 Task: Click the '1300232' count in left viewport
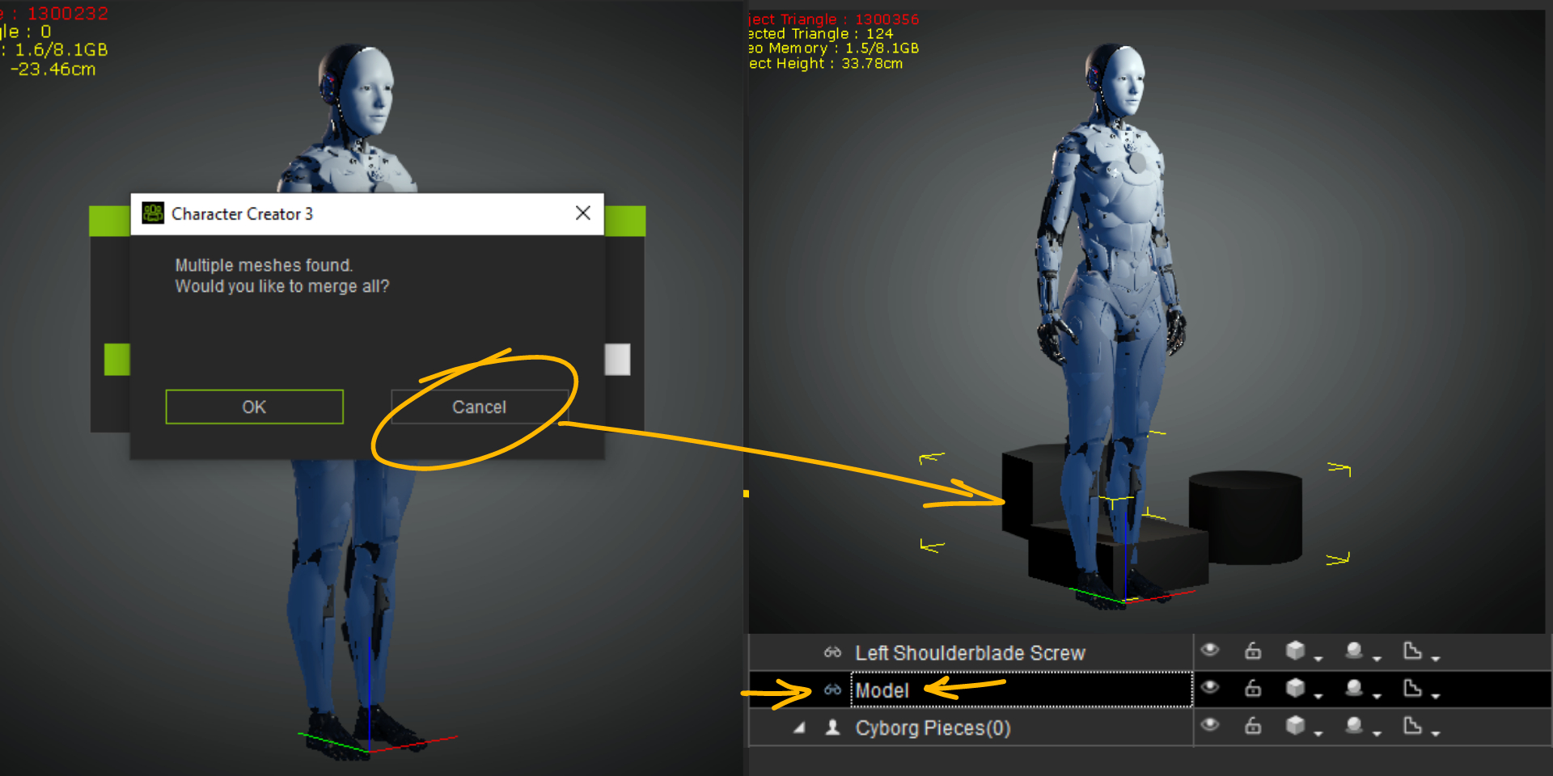[68, 14]
